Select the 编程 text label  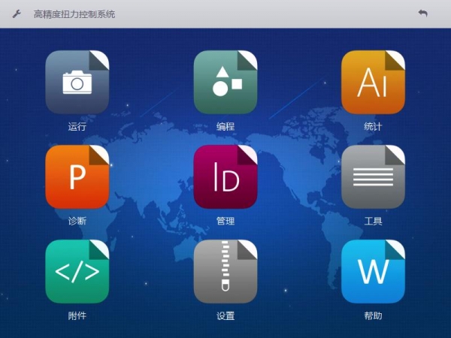(x=225, y=127)
